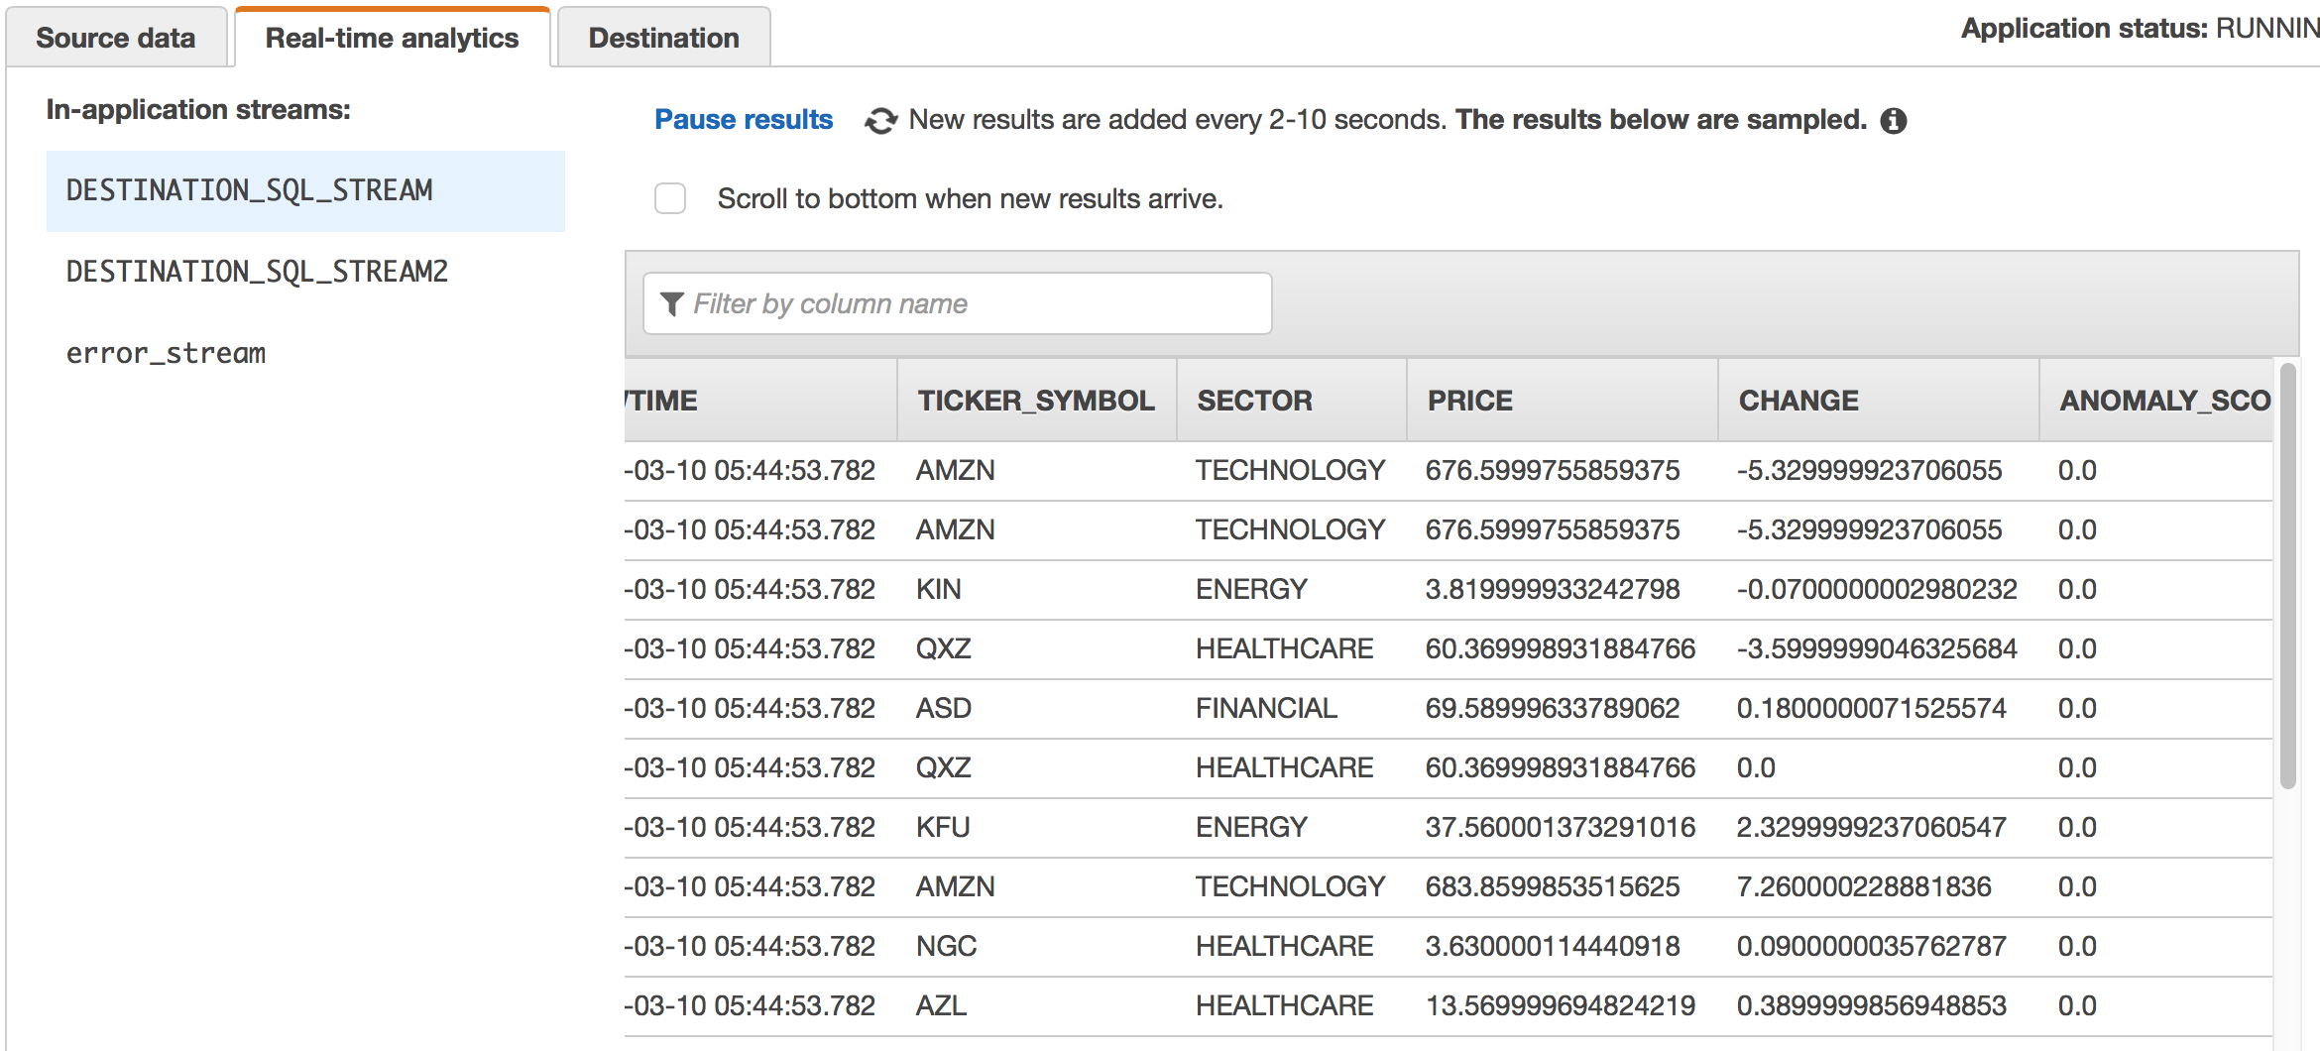2320x1051 pixels.
Task: Click the info icon after sampled text
Action: (x=1894, y=121)
